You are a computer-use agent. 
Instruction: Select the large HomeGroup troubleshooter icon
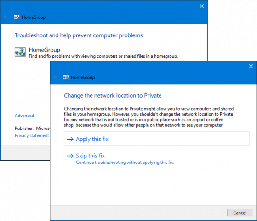[x=20, y=52]
